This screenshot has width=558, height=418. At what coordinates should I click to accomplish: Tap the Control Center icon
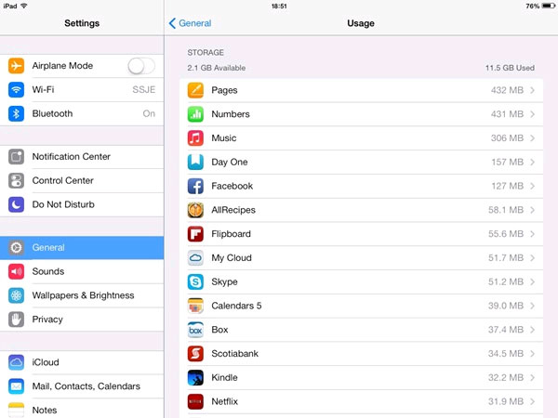[16, 180]
